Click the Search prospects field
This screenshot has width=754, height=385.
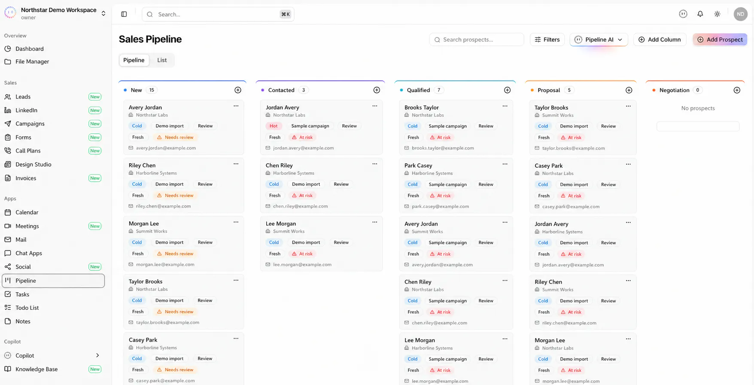(477, 40)
